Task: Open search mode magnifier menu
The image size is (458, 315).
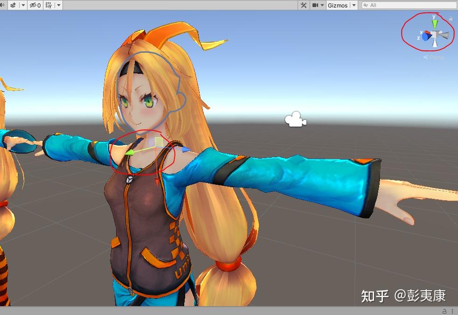Action: click(x=366, y=5)
